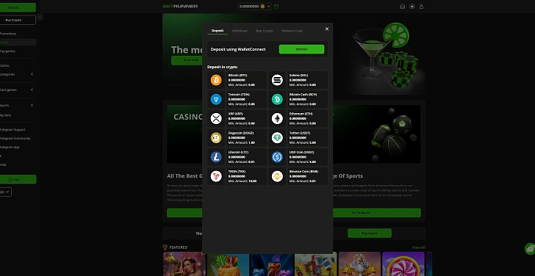Choose the Toncoin (TON) icon

click(x=216, y=99)
